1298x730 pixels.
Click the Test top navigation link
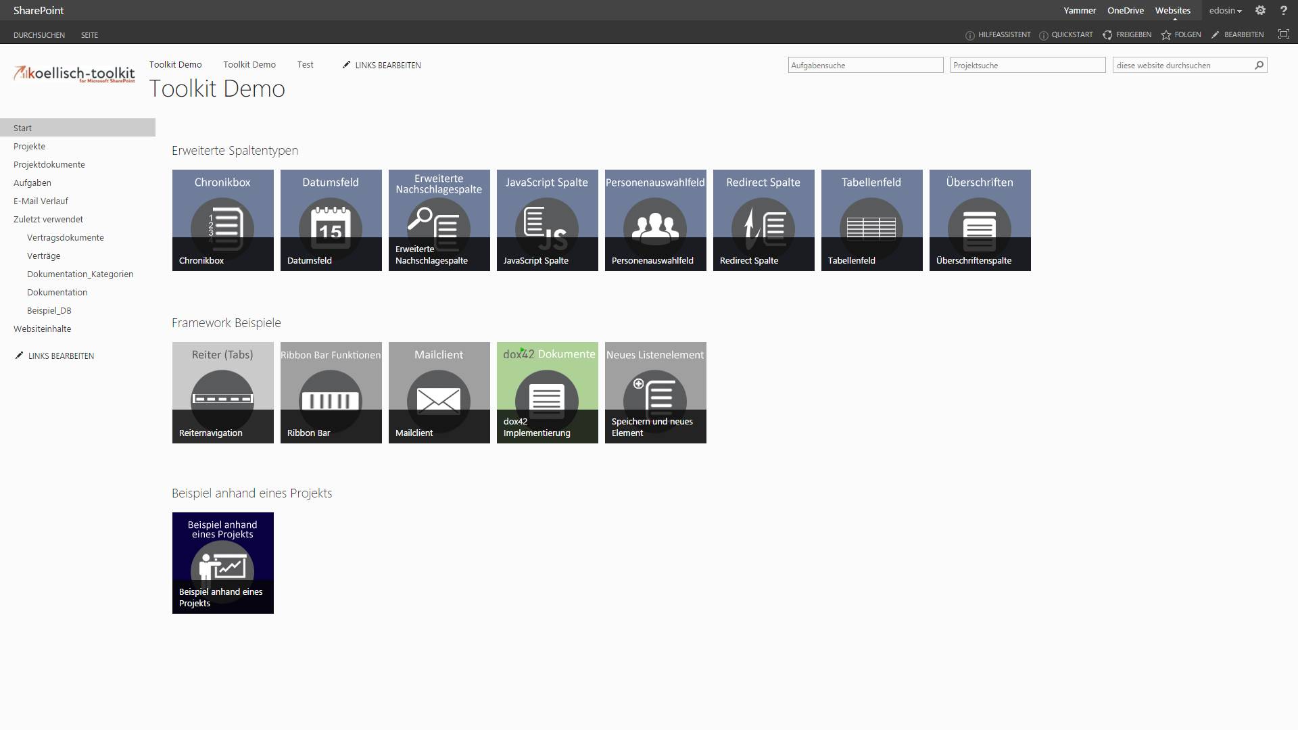[x=306, y=65]
